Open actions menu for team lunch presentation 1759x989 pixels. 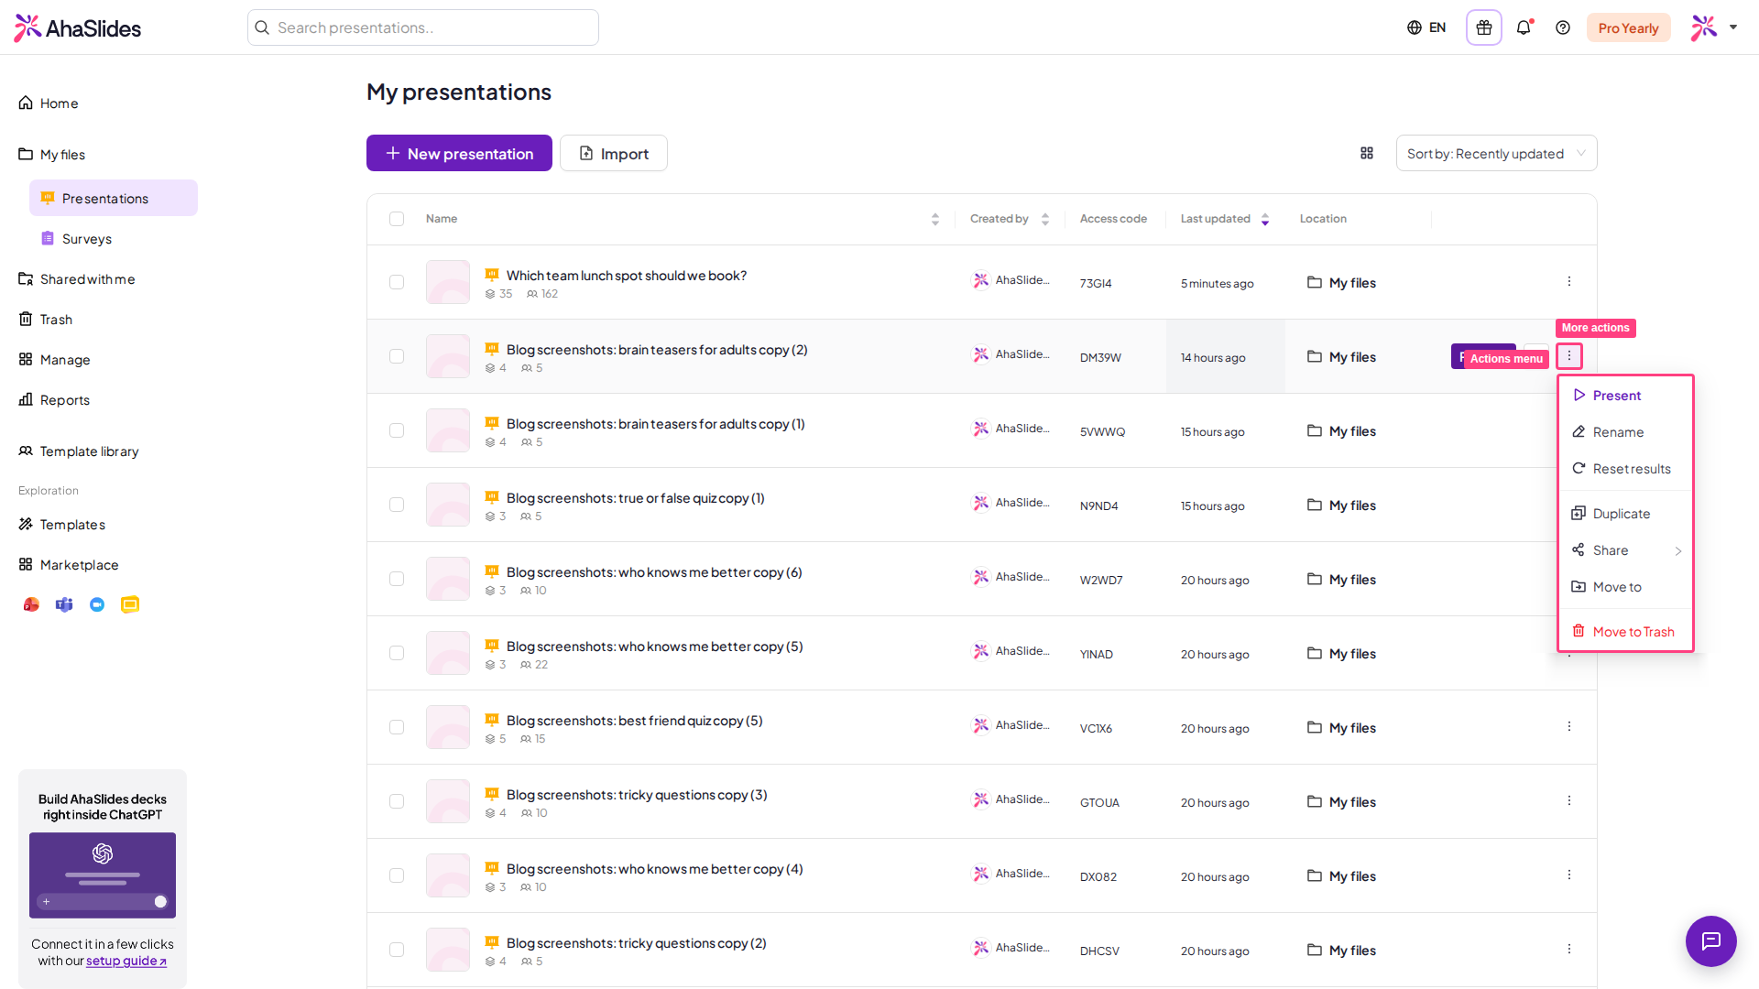click(x=1569, y=281)
